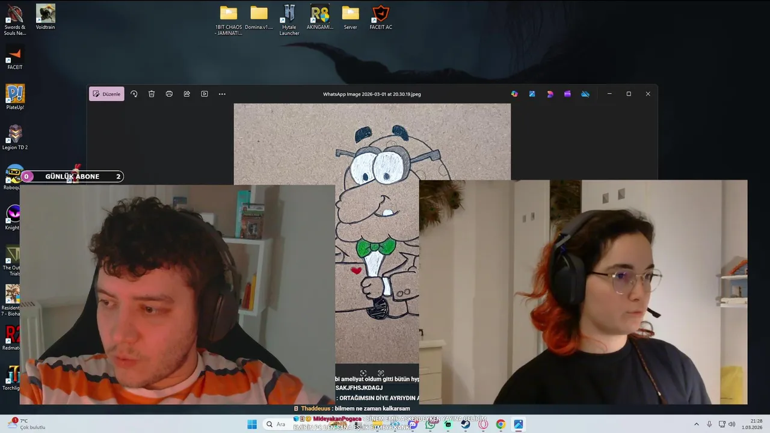770x433 pixels.
Task: Open the 1BIT CHAOS folder on desktop
Action: click(229, 20)
